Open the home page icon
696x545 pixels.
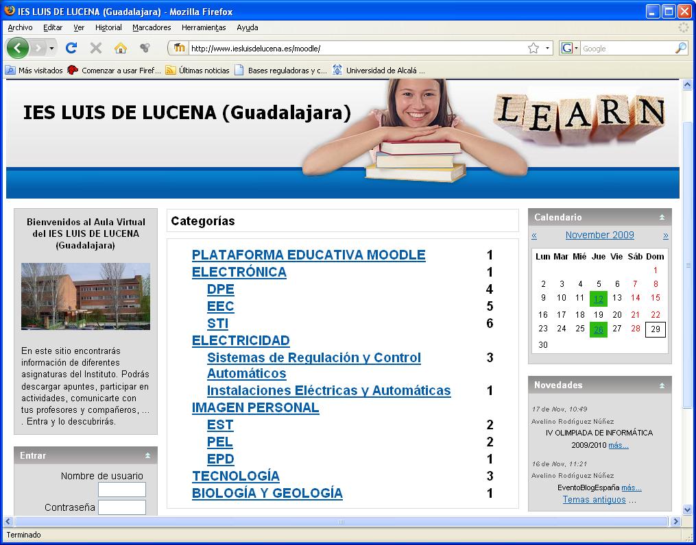121,48
